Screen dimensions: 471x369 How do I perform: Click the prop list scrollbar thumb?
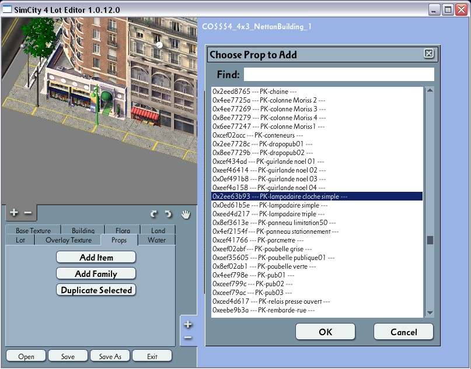point(430,240)
